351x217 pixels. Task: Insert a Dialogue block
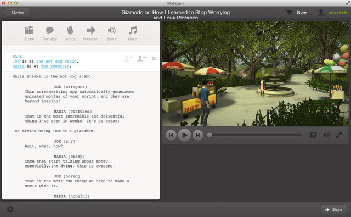click(x=50, y=34)
